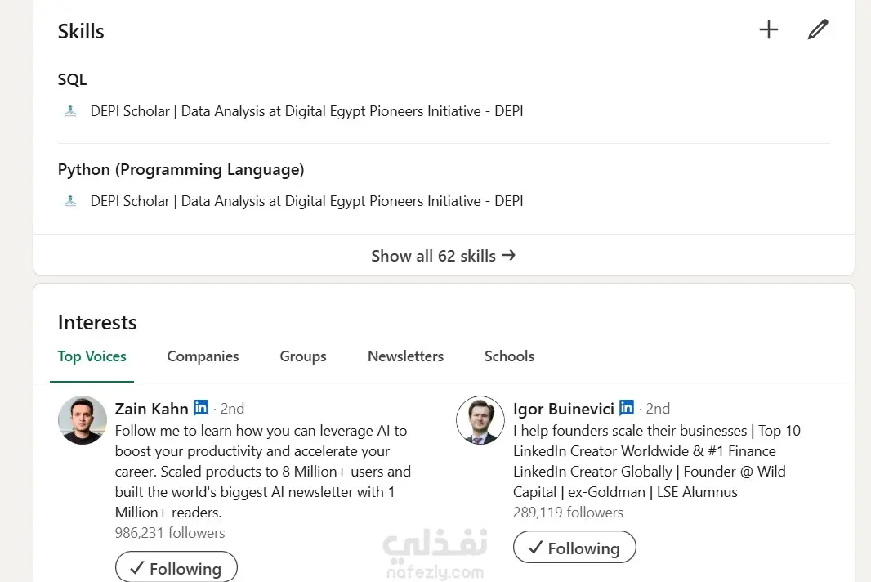
Task: Toggle Following status for Igor Buinevici
Action: coord(574,547)
